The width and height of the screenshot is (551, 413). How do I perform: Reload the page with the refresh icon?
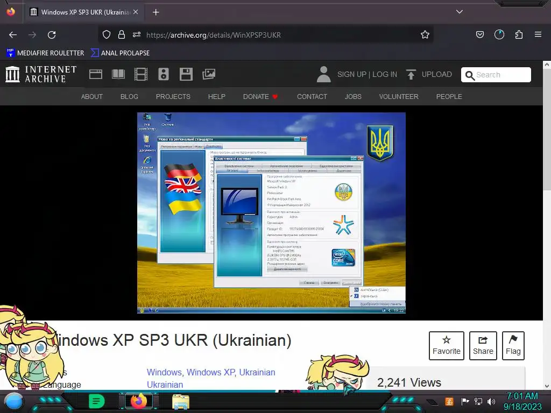coord(52,35)
